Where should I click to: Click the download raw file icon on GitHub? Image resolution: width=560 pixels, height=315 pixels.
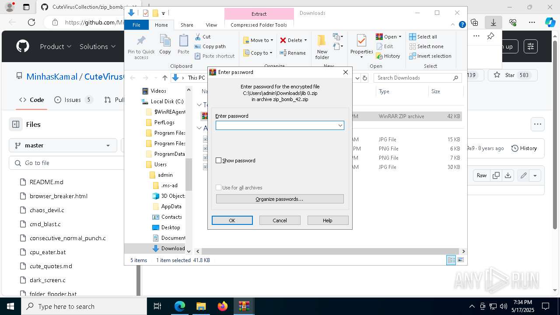point(507,175)
